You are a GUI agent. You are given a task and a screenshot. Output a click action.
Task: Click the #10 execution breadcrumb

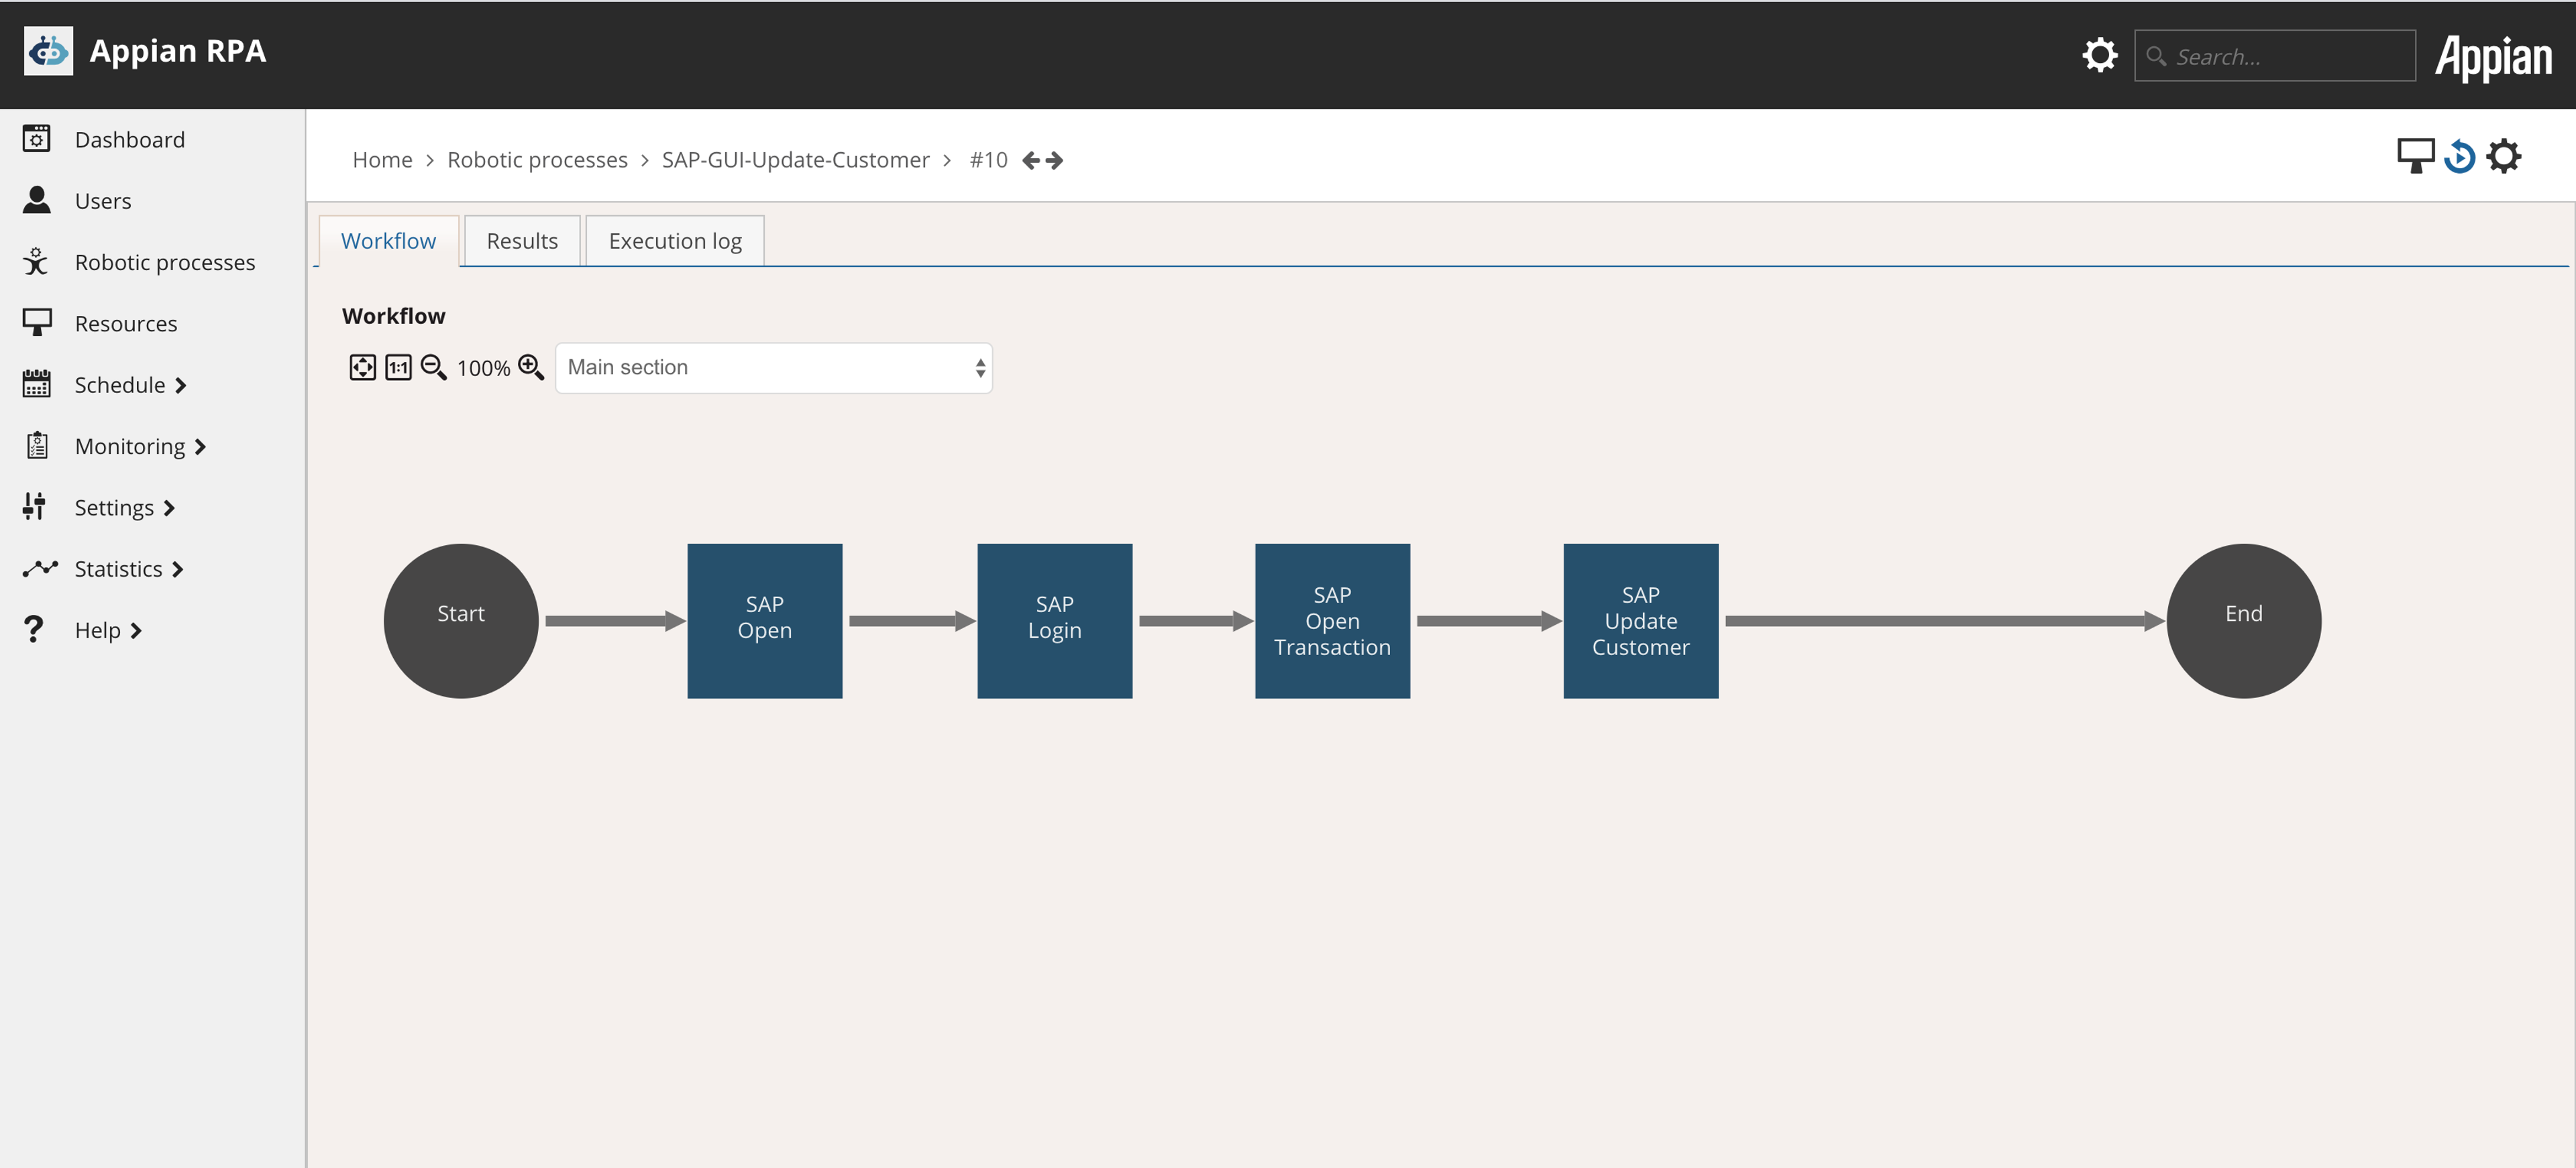click(x=988, y=160)
